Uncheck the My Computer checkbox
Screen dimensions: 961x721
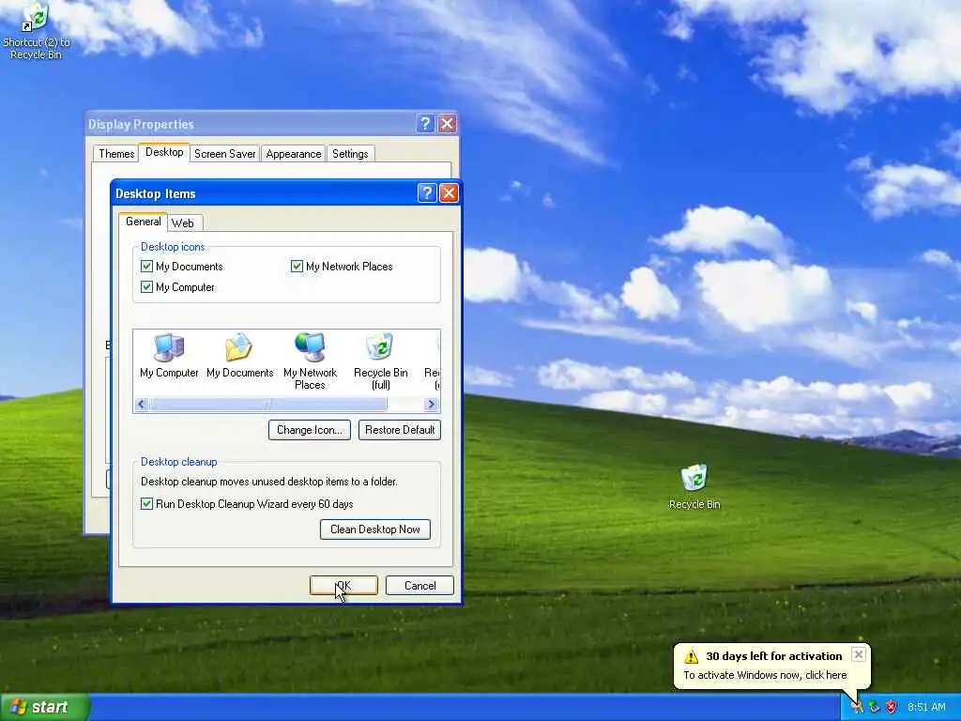(x=146, y=286)
